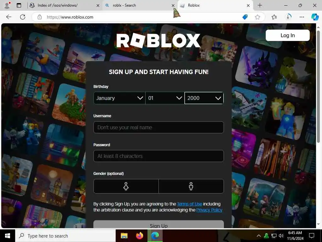Open the tab actions menu icon
This screenshot has width=322, height=242.
coord(19,5)
